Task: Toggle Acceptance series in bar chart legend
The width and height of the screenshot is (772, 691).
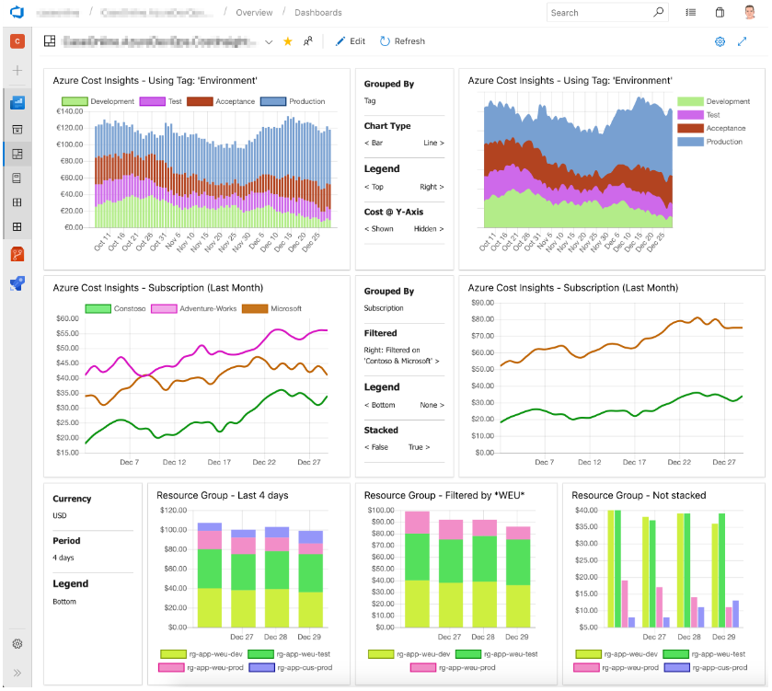Action: tap(221, 101)
